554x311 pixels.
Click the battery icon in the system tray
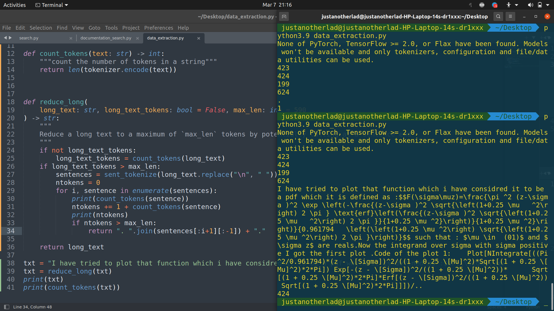click(540, 5)
